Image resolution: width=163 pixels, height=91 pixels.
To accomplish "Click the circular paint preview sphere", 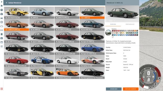I will point(108,33).
